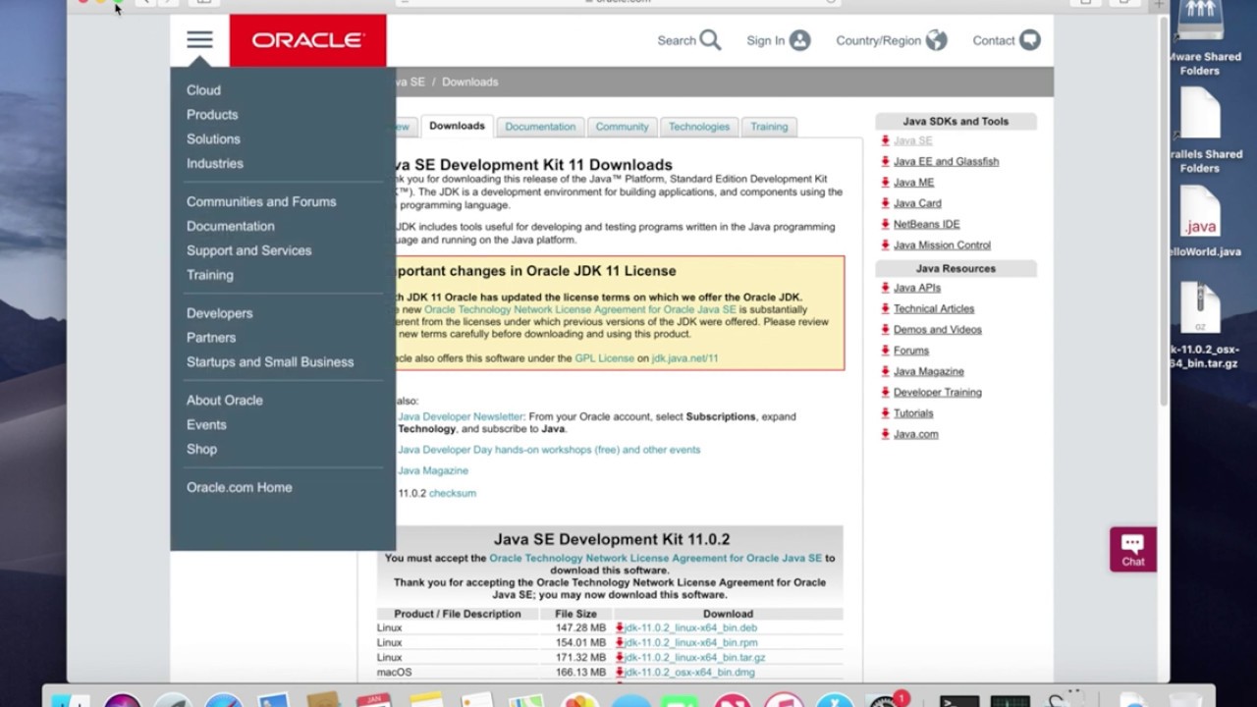Open the GPL License link
The width and height of the screenshot is (1257, 707).
click(x=604, y=358)
